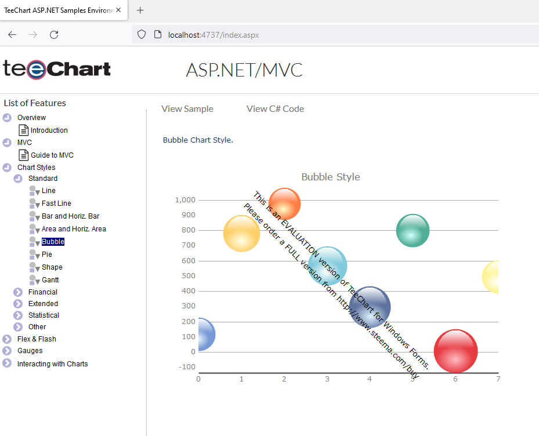This screenshot has width=539, height=436.
Task: Click the List of Features heading
Action: [35, 103]
